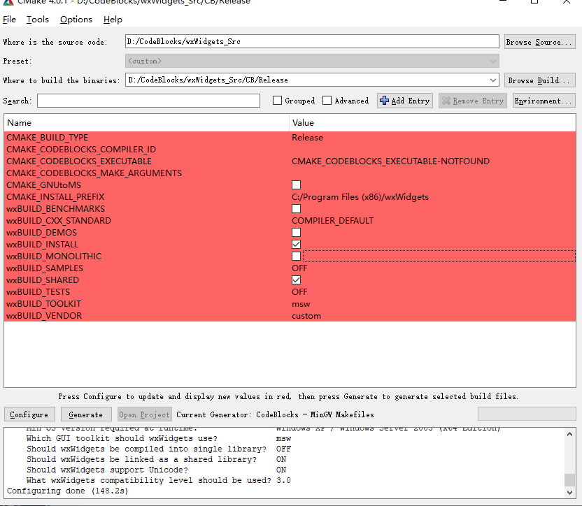Select wxBUILD_TOOLKIT msw value
The image size is (582, 506).
[301, 304]
